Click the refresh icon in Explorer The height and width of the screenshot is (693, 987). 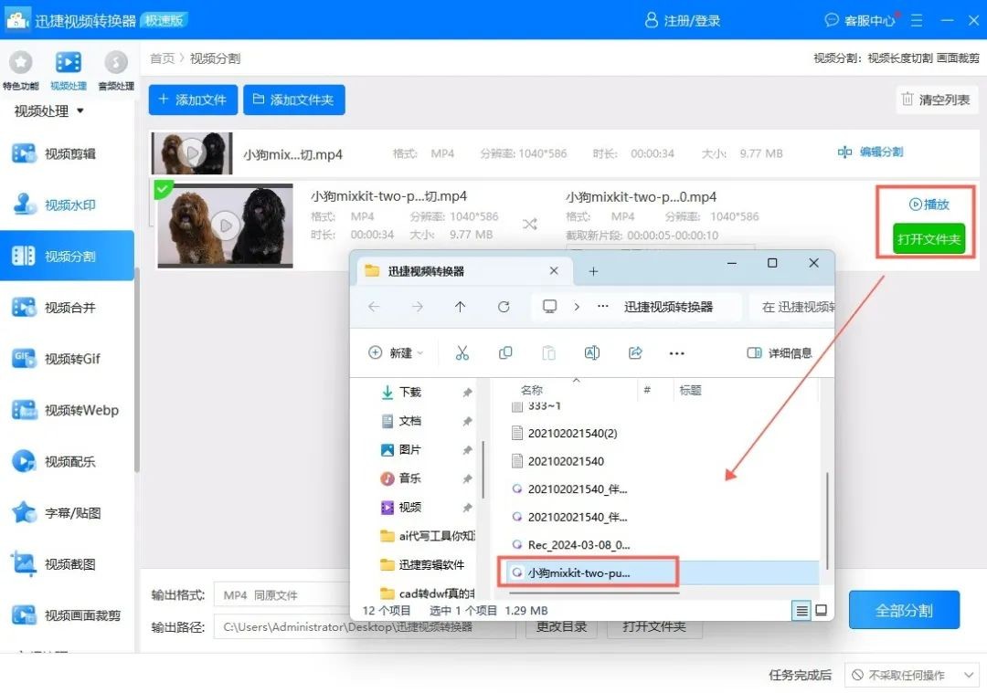tap(504, 307)
